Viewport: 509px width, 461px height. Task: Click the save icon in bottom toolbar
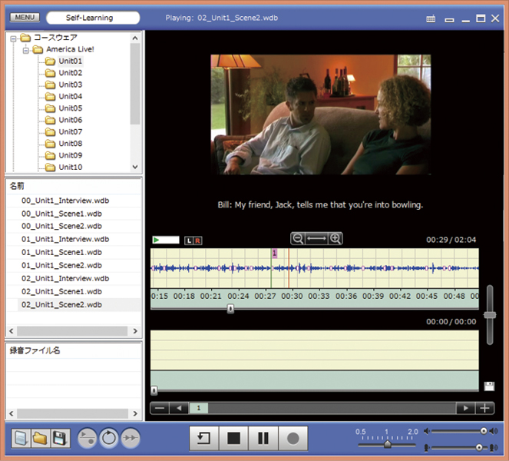tap(59, 439)
